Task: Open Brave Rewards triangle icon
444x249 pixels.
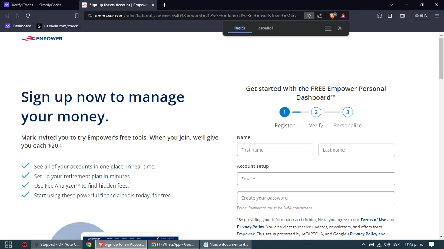Action: 343,16
